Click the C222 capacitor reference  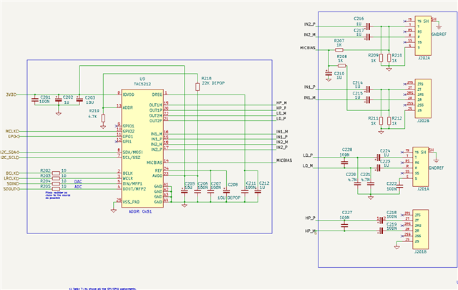pos(391,184)
